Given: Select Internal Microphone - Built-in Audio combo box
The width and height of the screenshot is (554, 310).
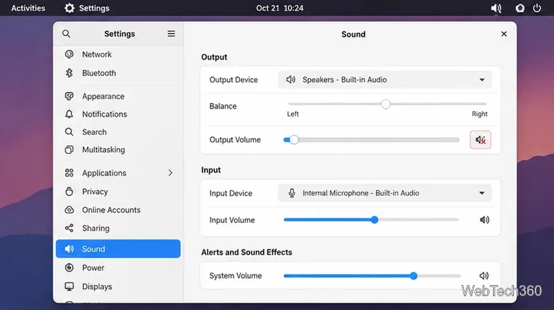Looking at the screenshot, I should coord(384,193).
